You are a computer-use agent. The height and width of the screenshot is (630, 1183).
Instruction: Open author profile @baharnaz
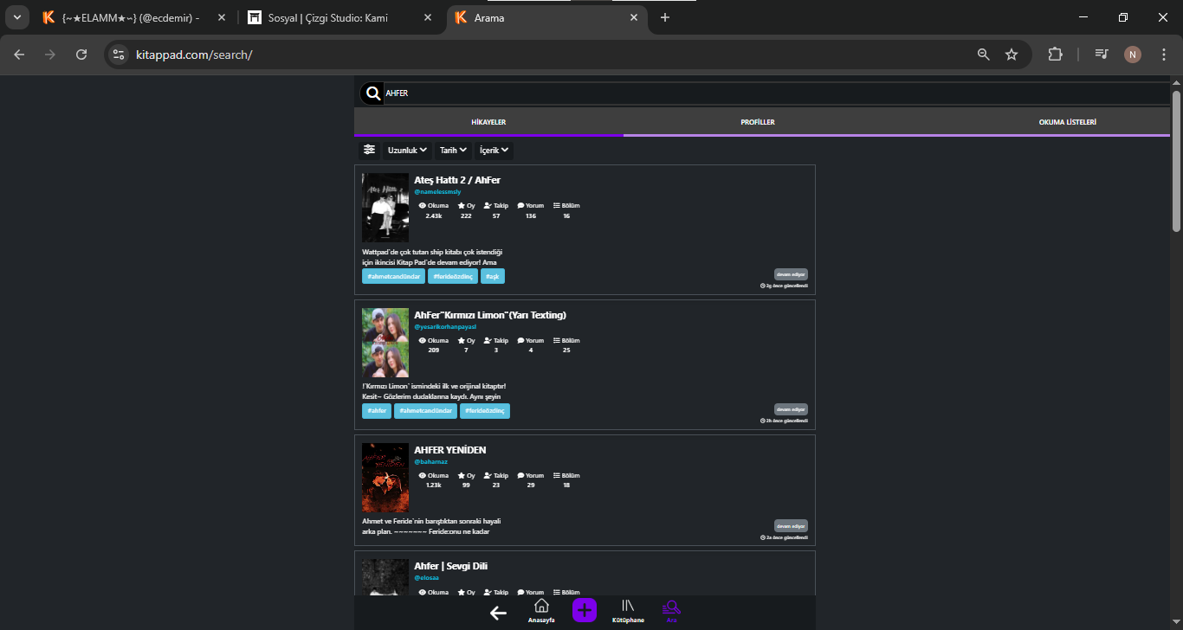click(430, 462)
